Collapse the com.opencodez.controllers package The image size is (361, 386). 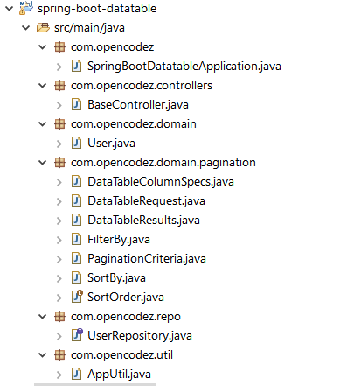43,86
